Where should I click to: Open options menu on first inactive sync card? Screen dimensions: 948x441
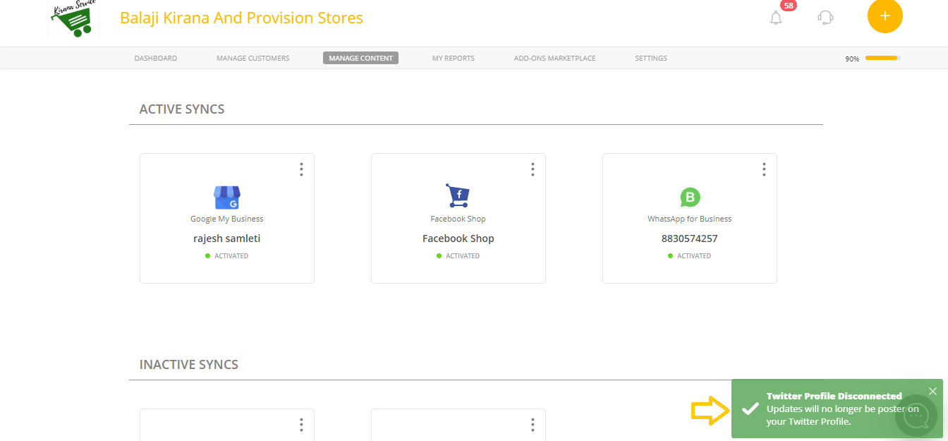[x=301, y=425]
